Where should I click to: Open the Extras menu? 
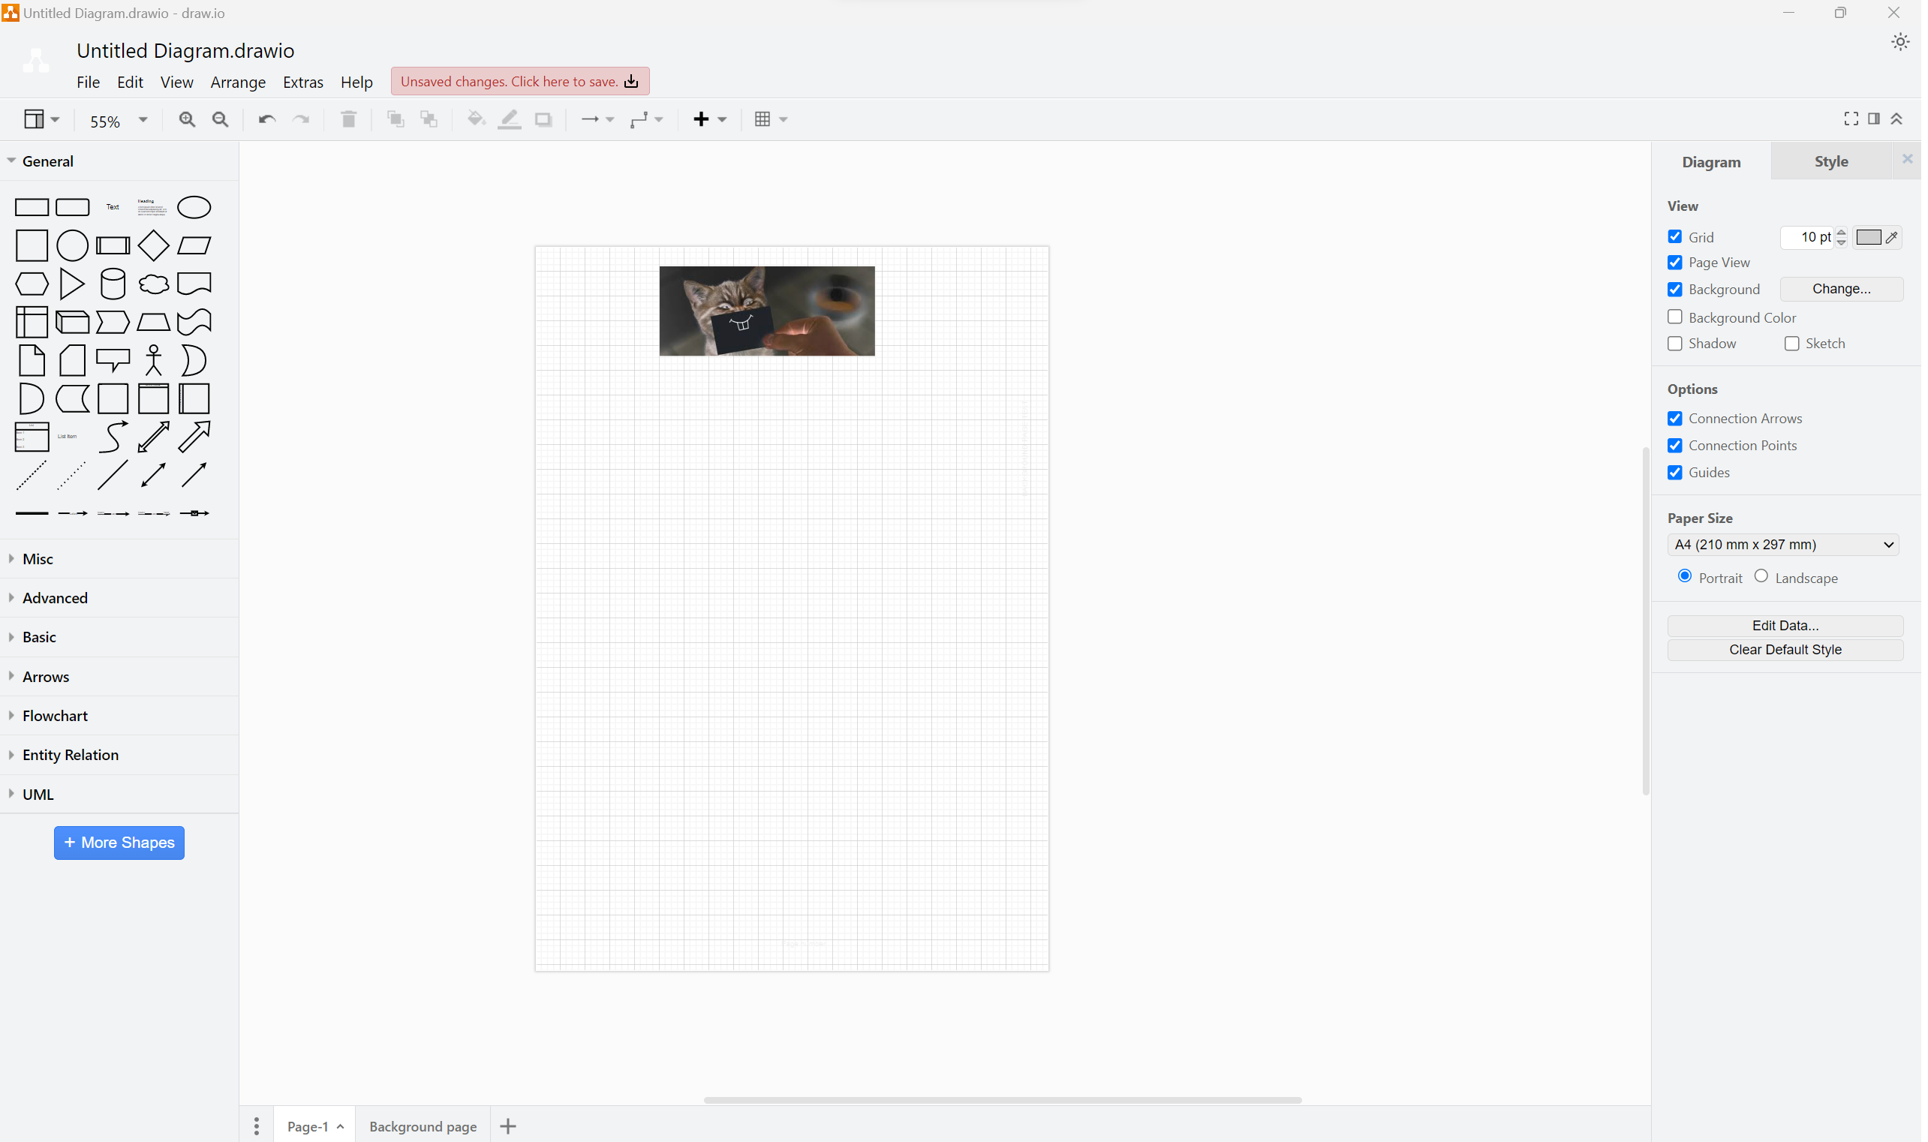pyautogui.click(x=302, y=82)
